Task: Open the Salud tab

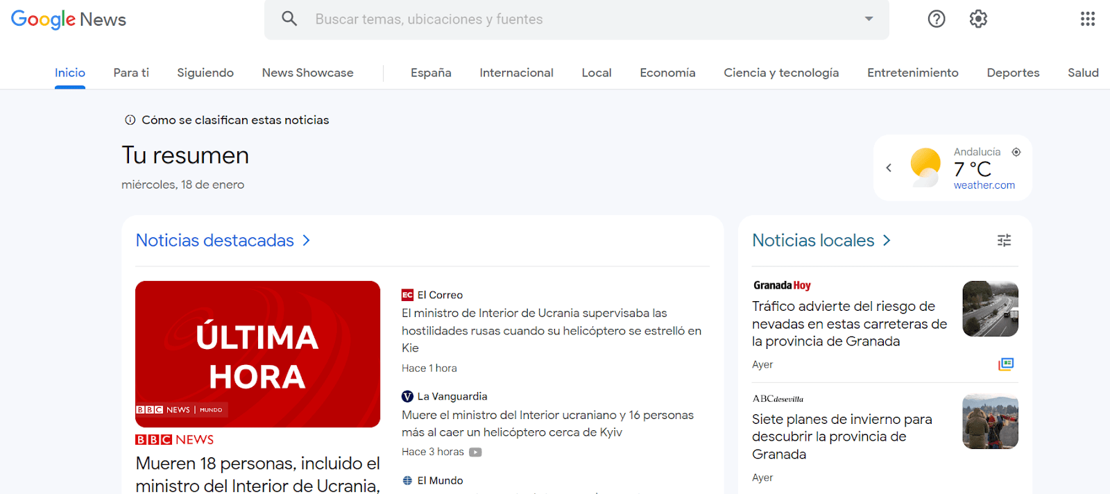Action: tap(1083, 72)
